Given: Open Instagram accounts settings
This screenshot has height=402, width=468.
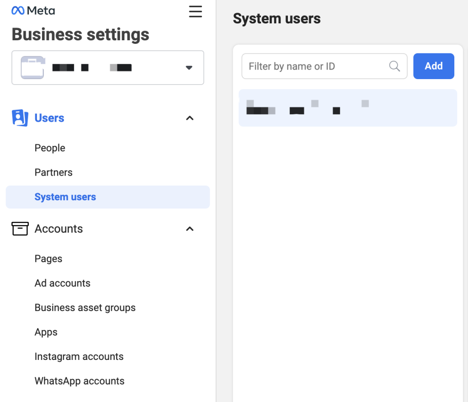Looking at the screenshot, I should click(79, 357).
